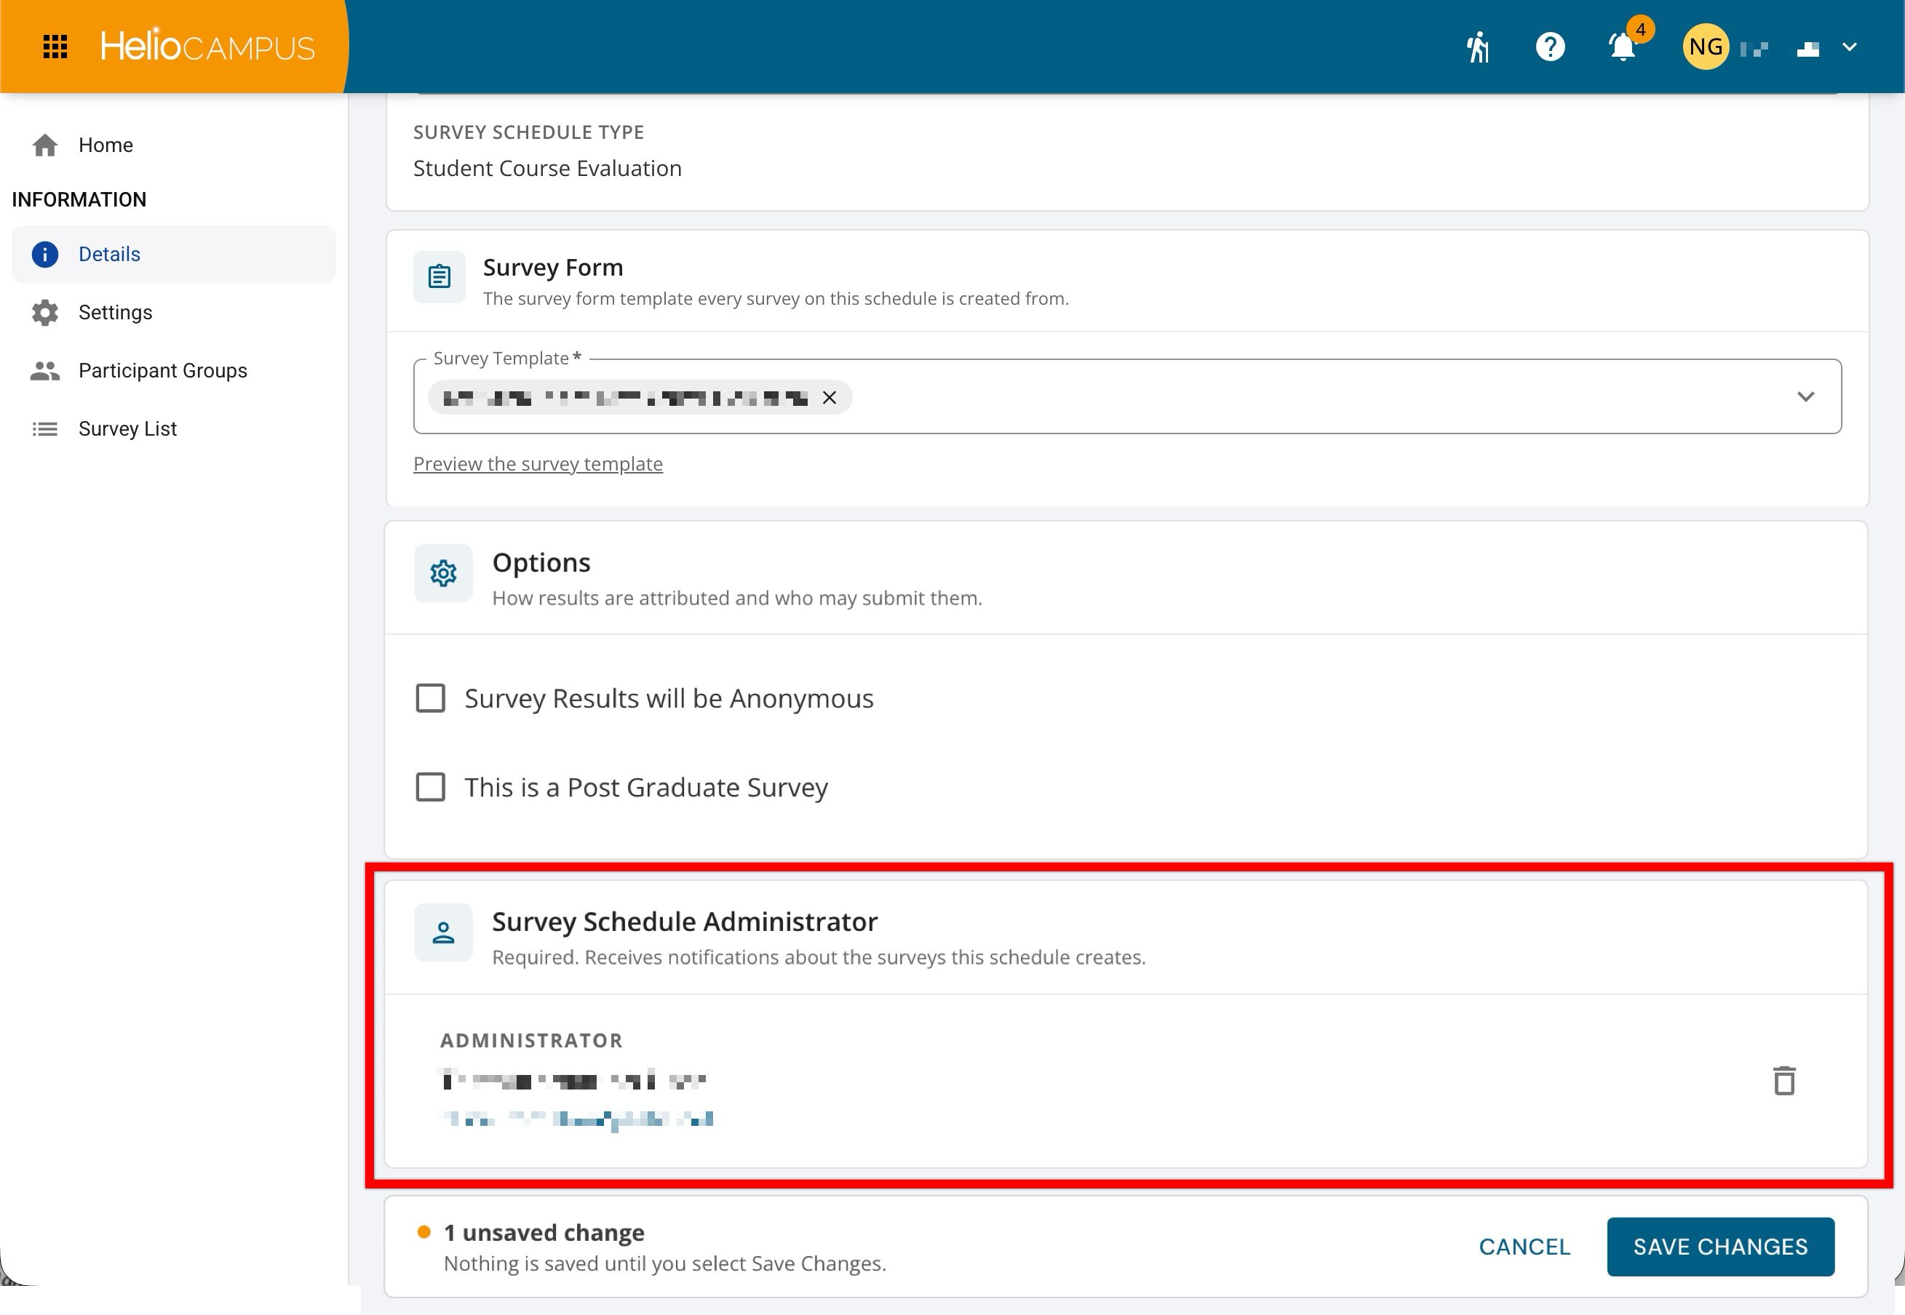Screen dimensions: 1905x1315
Task: Open the help question mark icon
Action: 1550,47
